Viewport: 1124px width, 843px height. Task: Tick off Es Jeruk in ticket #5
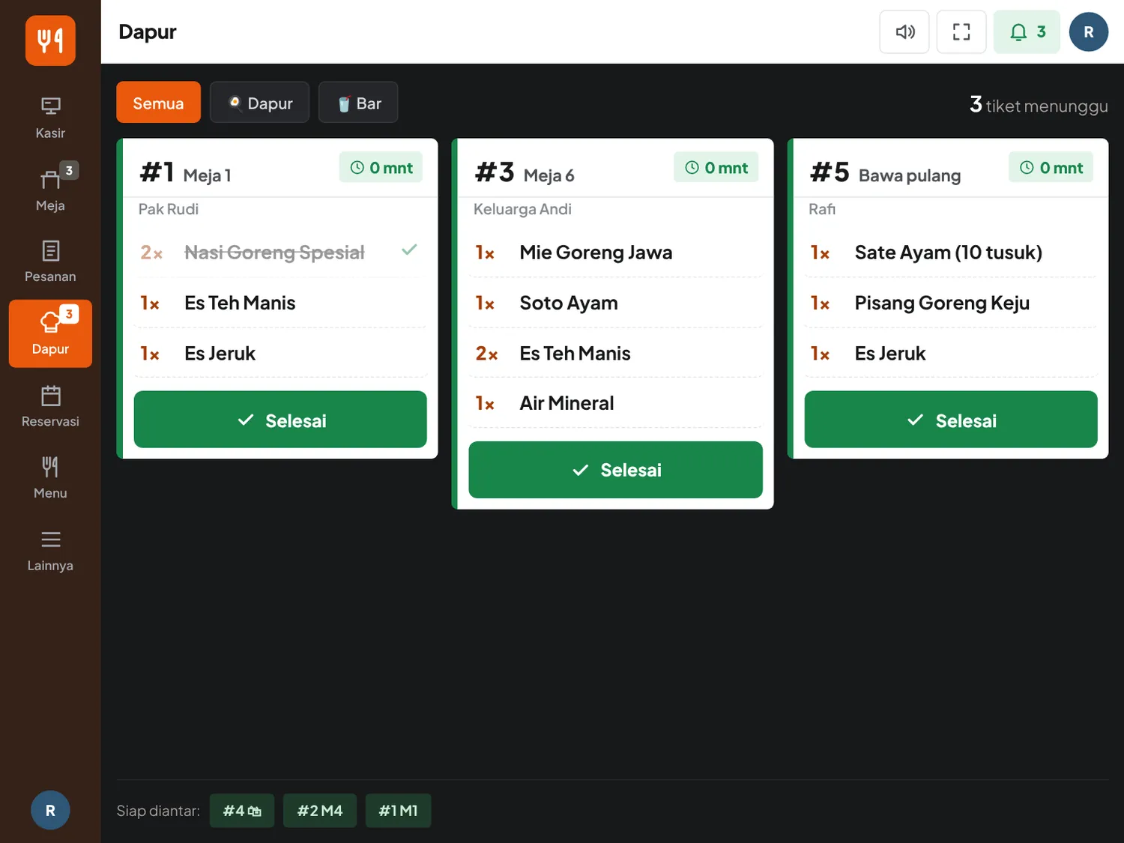pyautogui.click(x=951, y=353)
